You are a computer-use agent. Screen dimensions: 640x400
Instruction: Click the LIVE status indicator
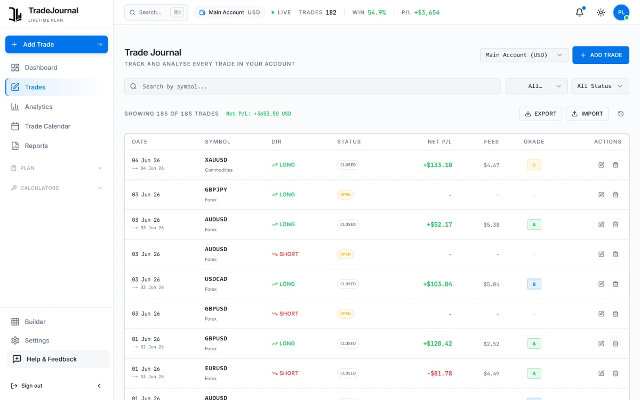coord(281,12)
